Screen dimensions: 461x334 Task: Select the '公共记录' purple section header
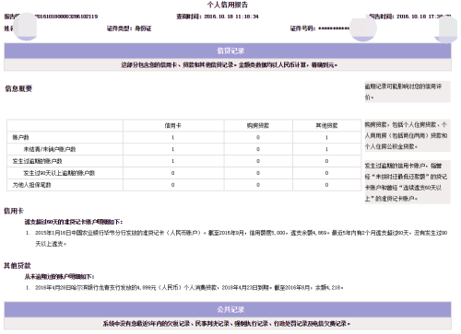click(228, 309)
